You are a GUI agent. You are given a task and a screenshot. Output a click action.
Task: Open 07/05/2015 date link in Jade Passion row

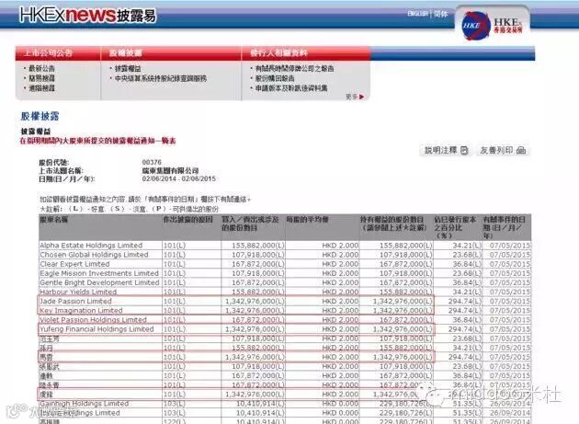509,301
